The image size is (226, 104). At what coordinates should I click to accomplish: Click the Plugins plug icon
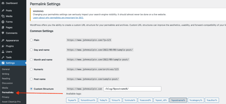(3, 46)
